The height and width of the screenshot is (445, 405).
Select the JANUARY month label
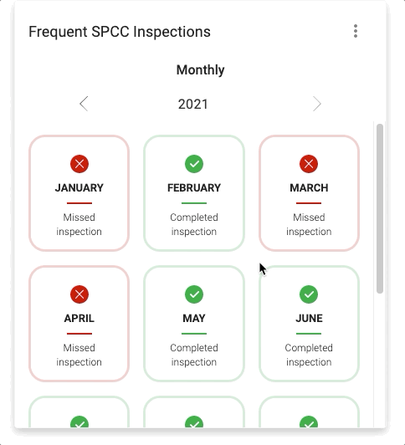(79, 188)
